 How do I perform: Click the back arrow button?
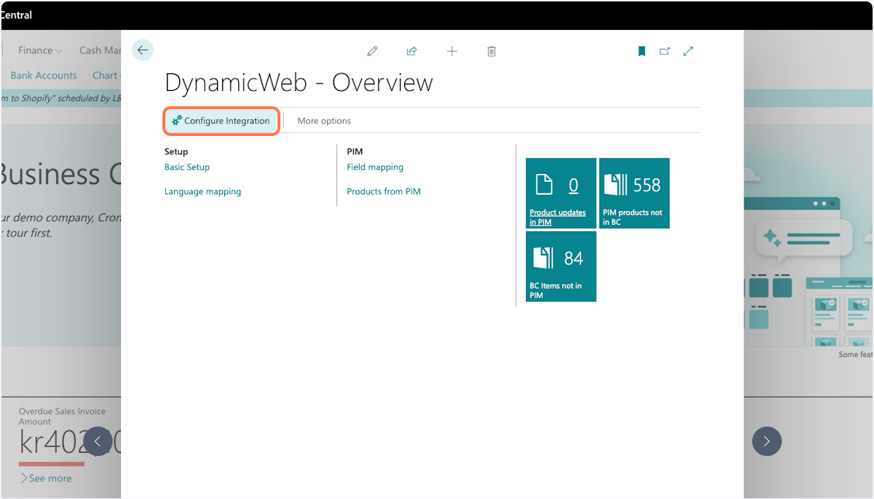143,50
